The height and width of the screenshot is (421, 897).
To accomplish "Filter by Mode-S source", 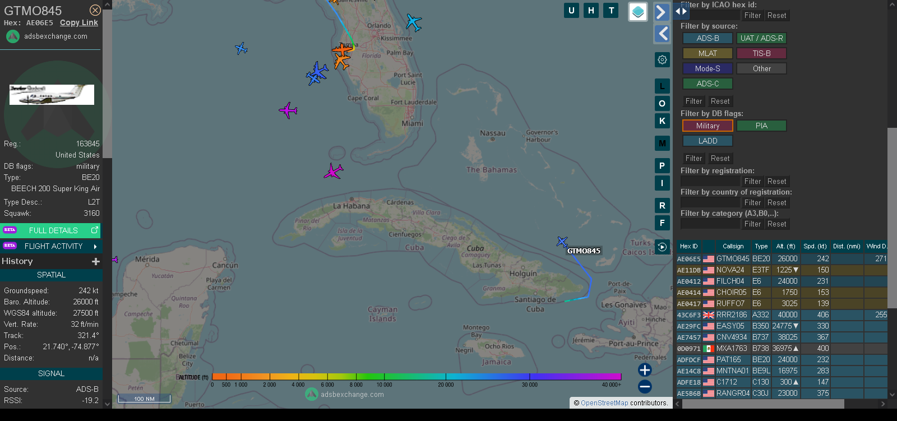I will pos(708,68).
